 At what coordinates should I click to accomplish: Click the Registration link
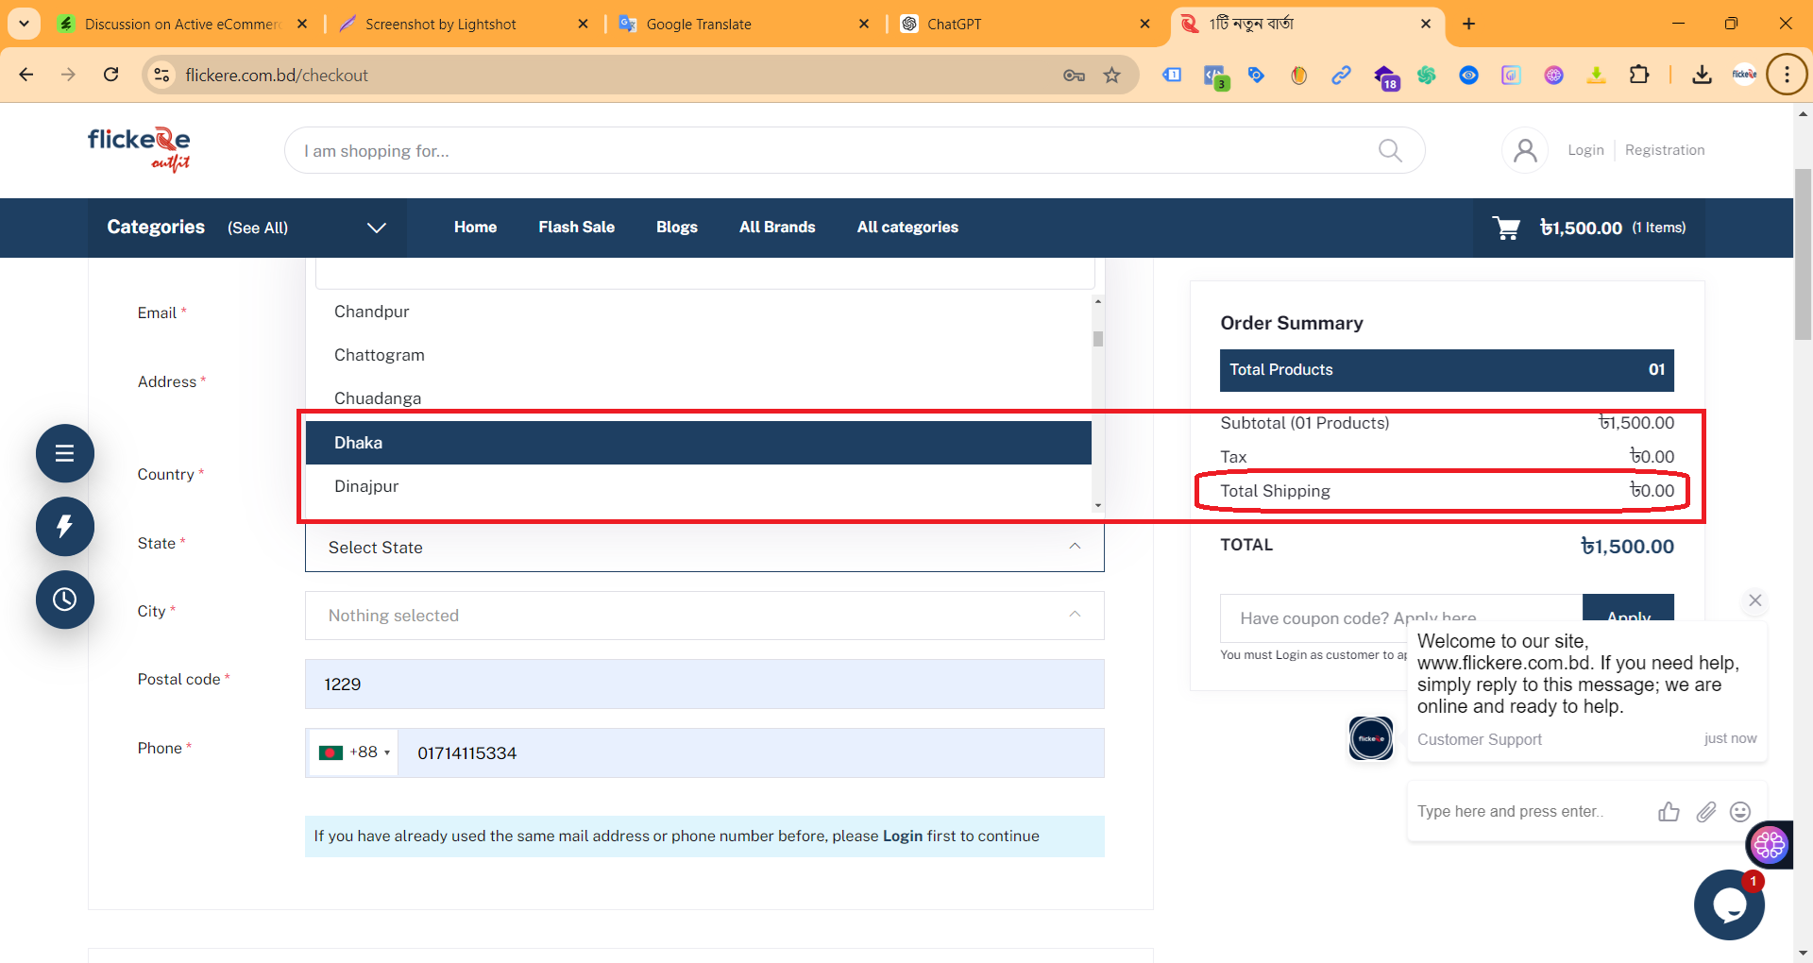click(x=1664, y=150)
